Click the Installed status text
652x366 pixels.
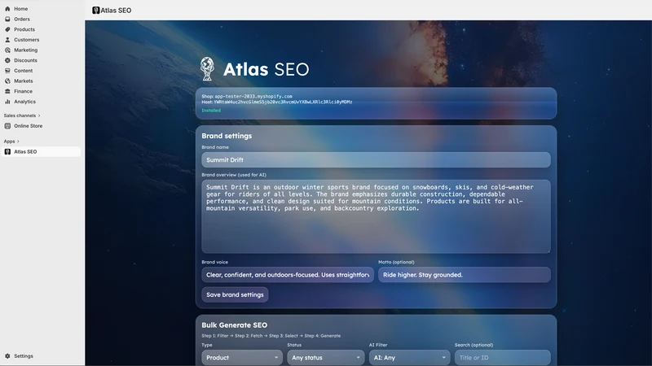[x=211, y=111]
